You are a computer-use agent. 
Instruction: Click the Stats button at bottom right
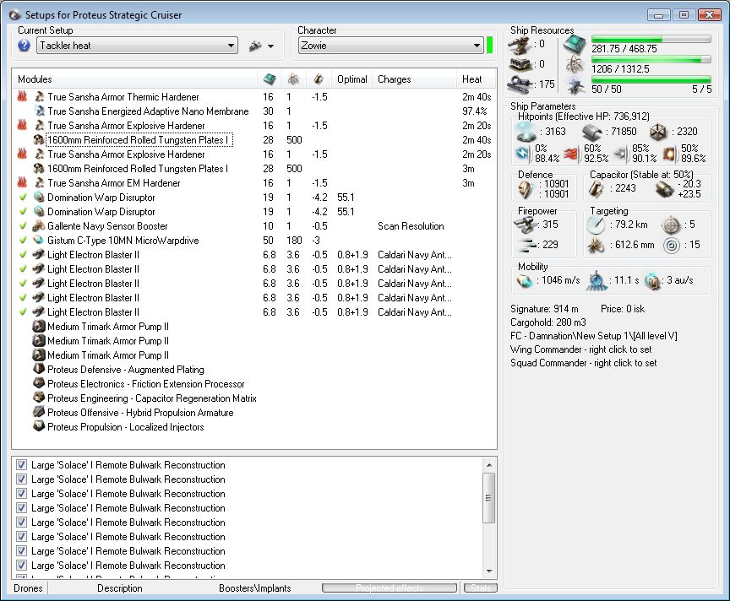pos(481,588)
